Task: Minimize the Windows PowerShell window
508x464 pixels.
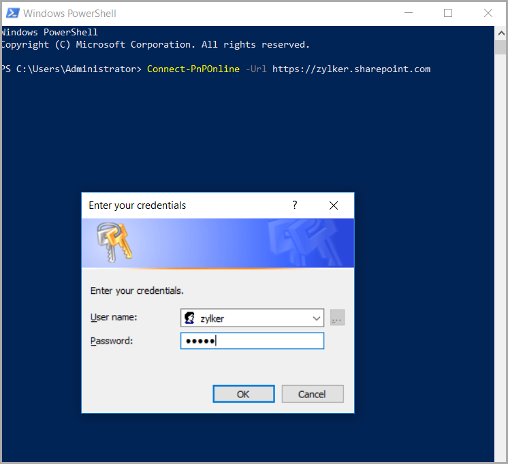Action: [409, 13]
